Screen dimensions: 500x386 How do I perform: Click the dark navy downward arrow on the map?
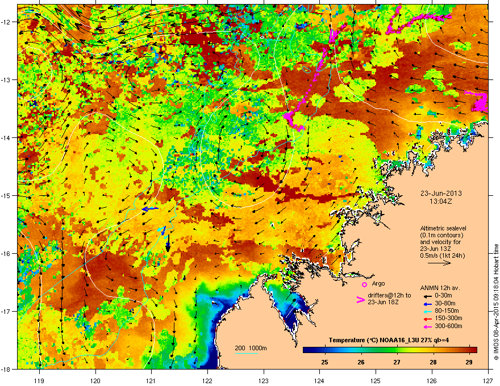pyautogui.click(x=168, y=244)
